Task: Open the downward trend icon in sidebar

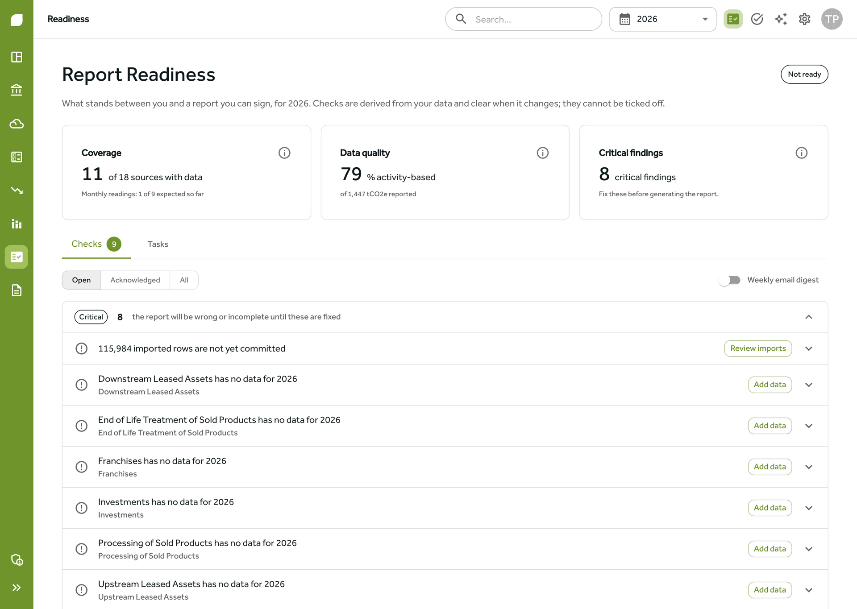Action: pyautogui.click(x=17, y=191)
